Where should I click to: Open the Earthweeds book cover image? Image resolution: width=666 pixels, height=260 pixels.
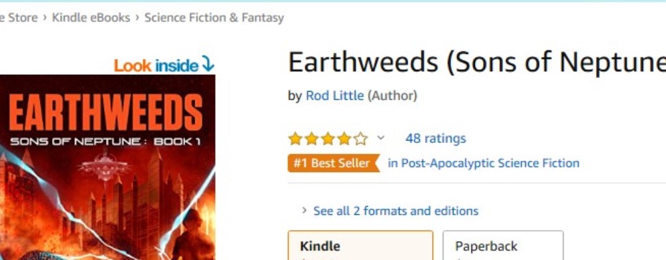(107, 167)
